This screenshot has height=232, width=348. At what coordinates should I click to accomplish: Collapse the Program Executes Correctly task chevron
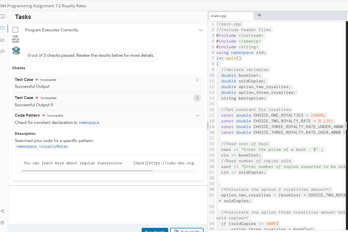coord(201,30)
